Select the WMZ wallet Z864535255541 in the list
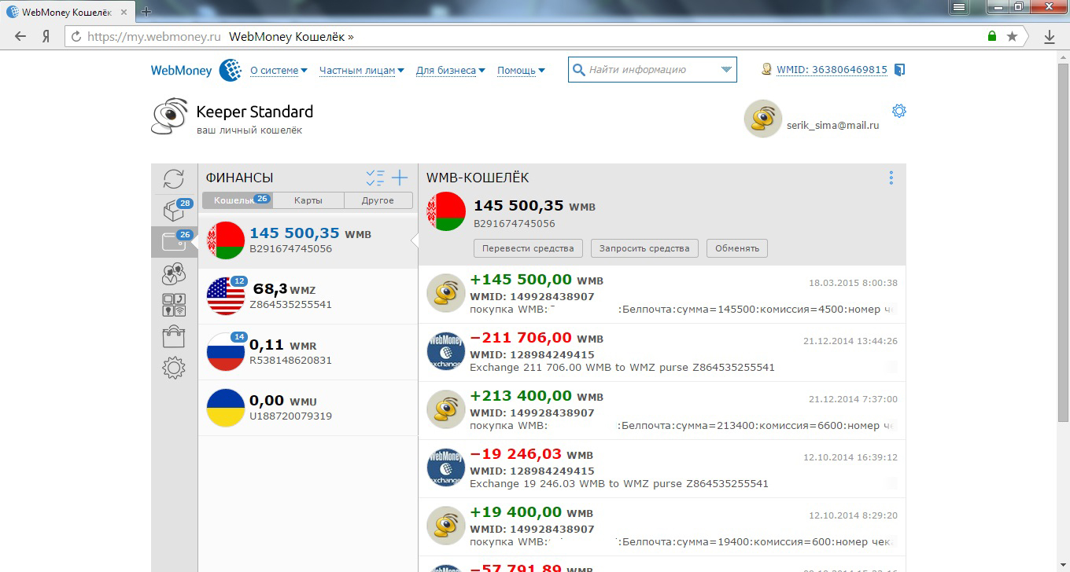This screenshot has width=1070, height=572. (308, 296)
